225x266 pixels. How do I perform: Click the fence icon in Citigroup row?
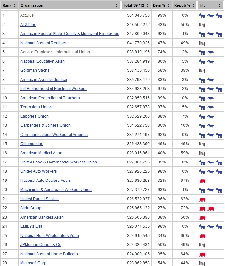point(202,144)
